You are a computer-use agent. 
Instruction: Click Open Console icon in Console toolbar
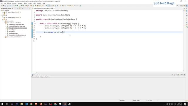click(x=178, y=75)
